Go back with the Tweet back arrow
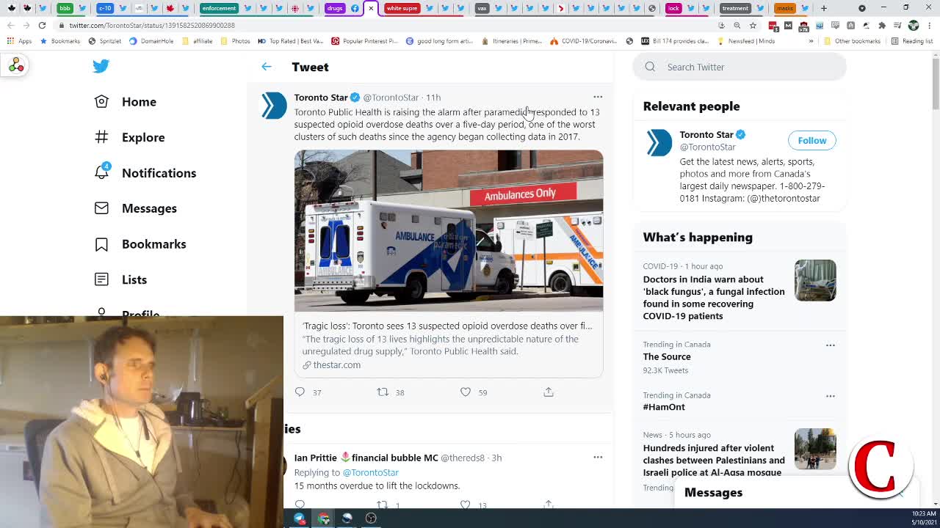The image size is (940, 528). [267, 67]
